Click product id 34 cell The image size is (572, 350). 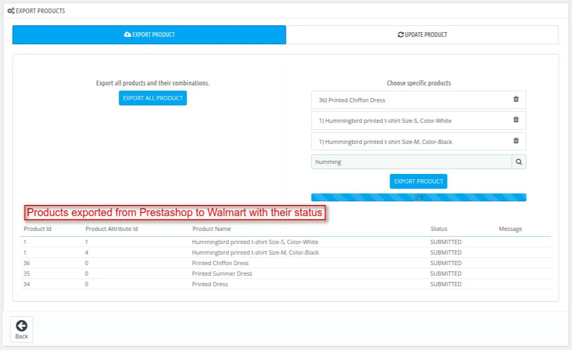[x=27, y=285]
